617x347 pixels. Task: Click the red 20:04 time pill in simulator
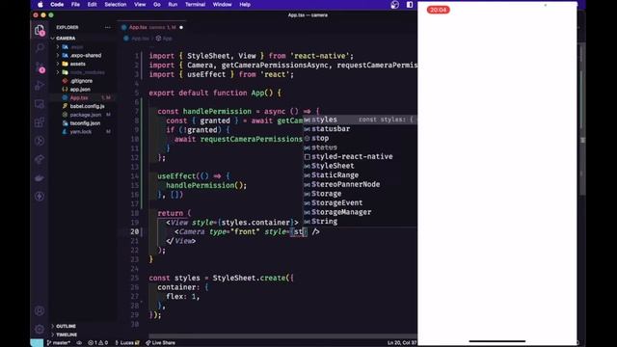point(438,10)
